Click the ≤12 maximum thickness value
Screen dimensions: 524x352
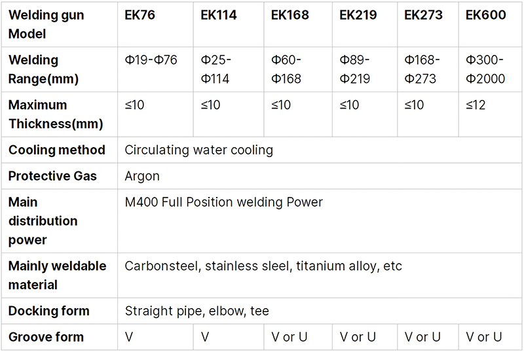[x=476, y=105]
